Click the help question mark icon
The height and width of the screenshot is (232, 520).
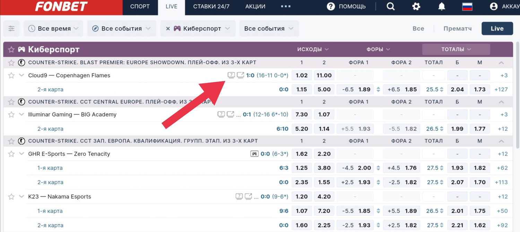(x=331, y=7)
